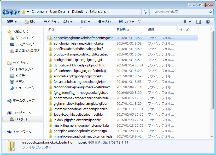Click folder icon of joppkfcpejikbcbeibcbdocmpofhipim
The image size is (216, 155).
coord(51,114)
